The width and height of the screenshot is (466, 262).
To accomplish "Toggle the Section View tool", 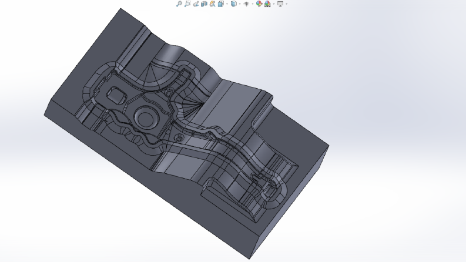I will (x=204, y=4).
